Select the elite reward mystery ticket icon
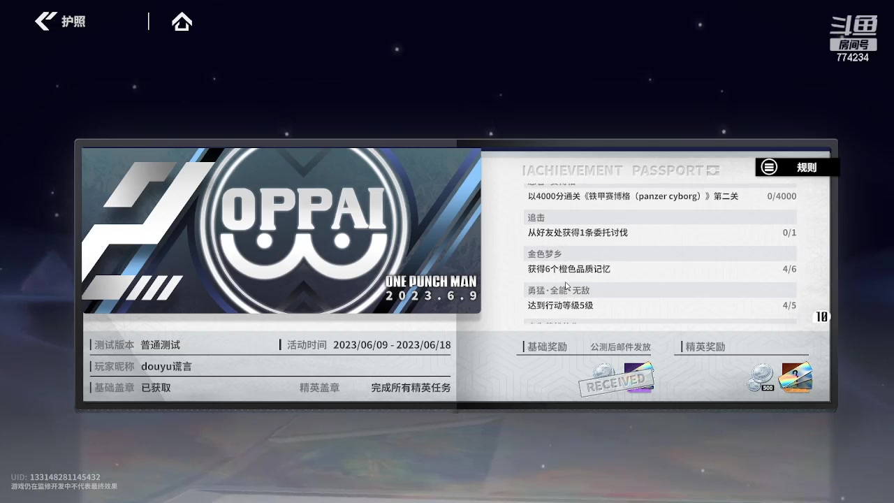This screenshot has width=894, height=503. click(795, 378)
